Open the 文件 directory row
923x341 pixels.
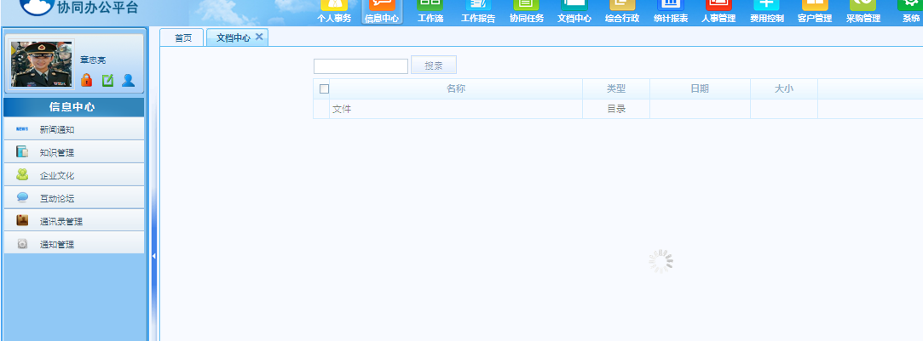tap(342, 109)
